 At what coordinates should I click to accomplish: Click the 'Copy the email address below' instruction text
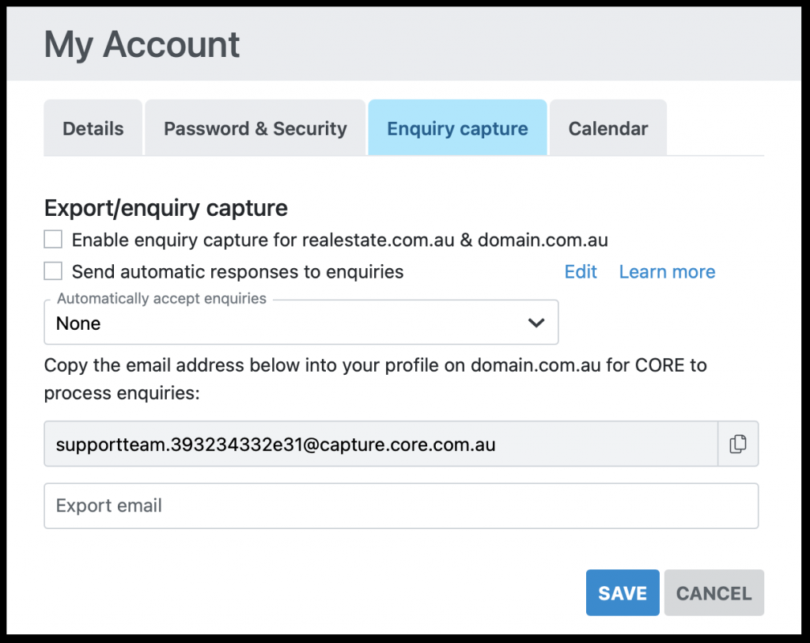pyautogui.click(x=375, y=379)
